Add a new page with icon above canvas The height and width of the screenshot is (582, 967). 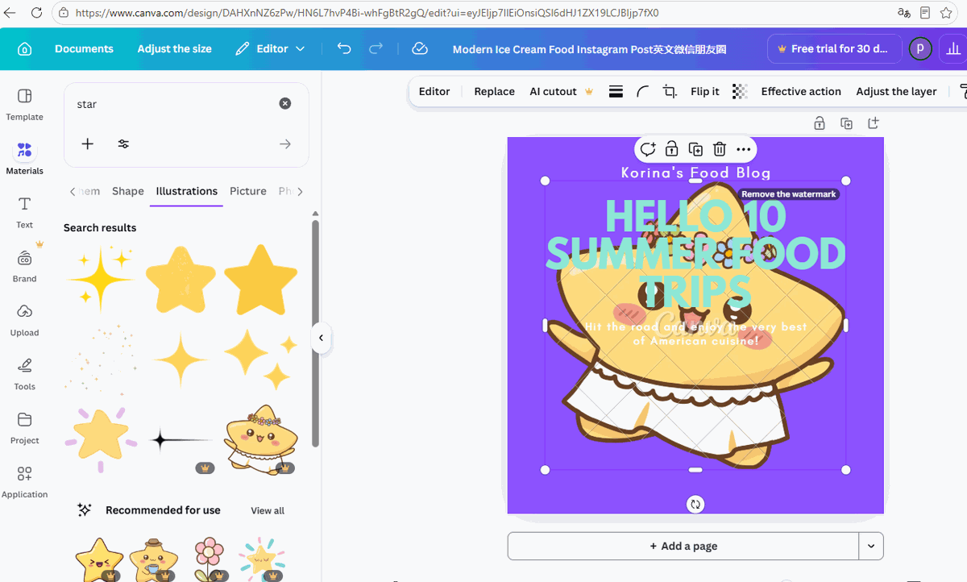pyautogui.click(x=874, y=123)
